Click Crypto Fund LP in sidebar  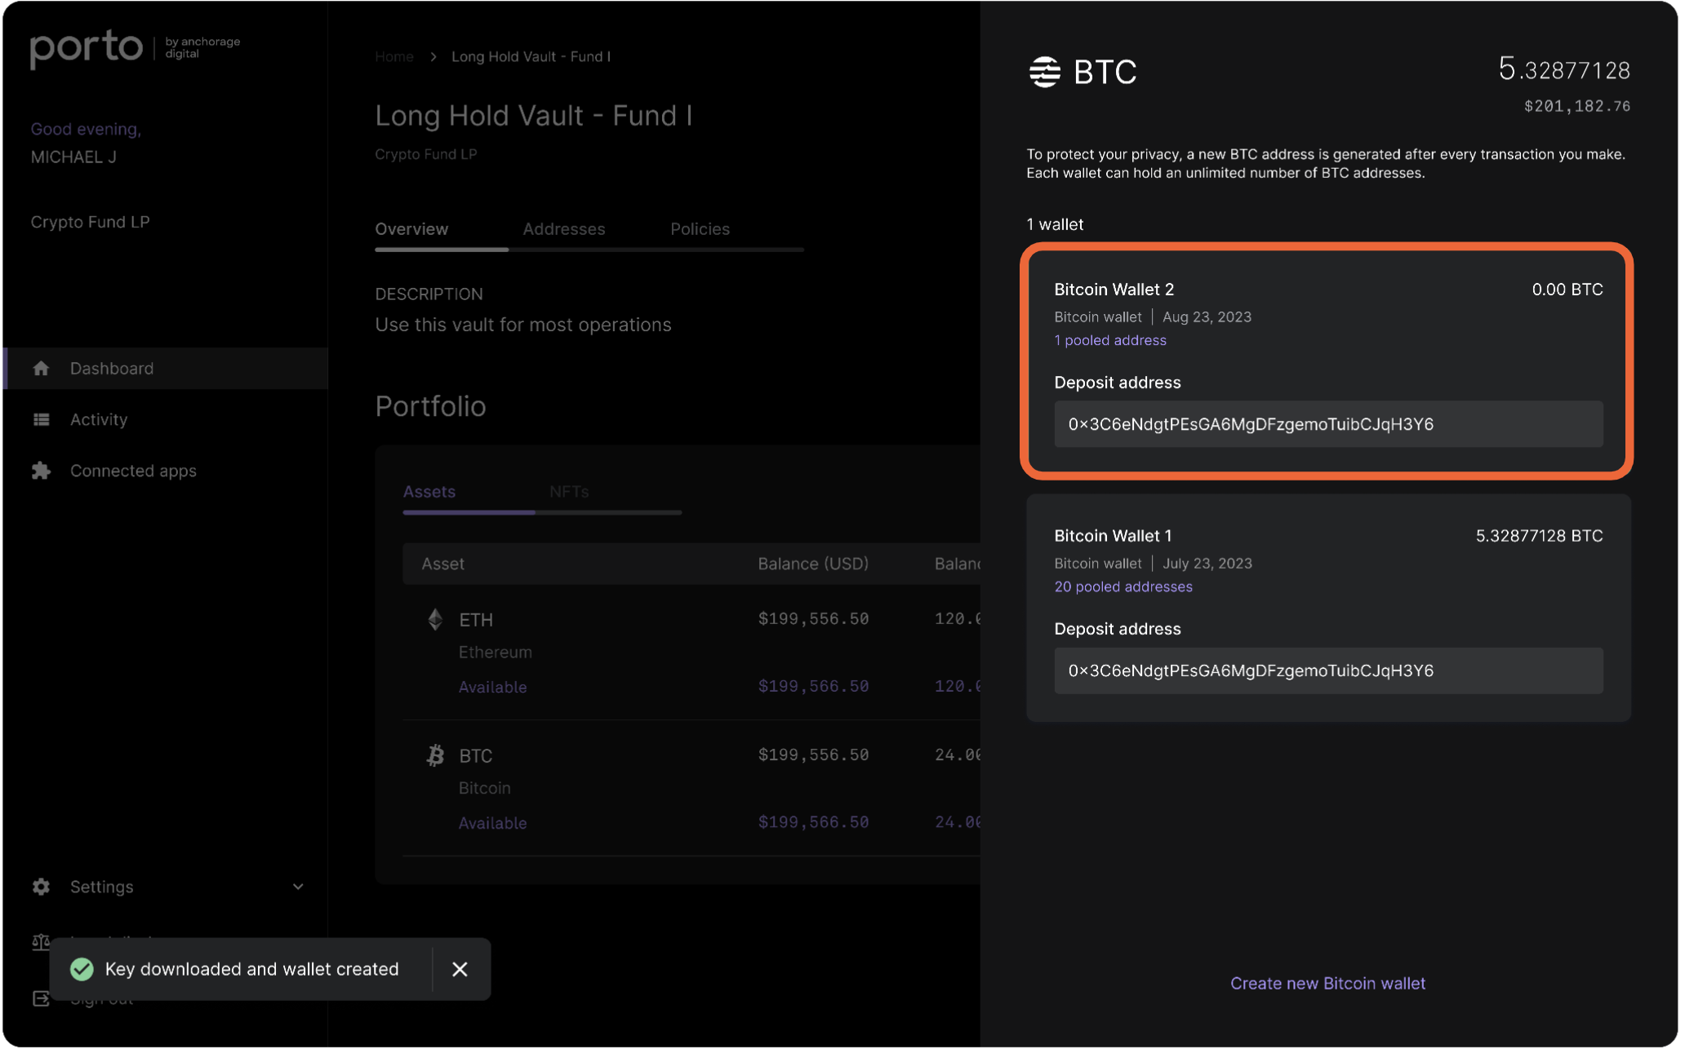point(90,223)
